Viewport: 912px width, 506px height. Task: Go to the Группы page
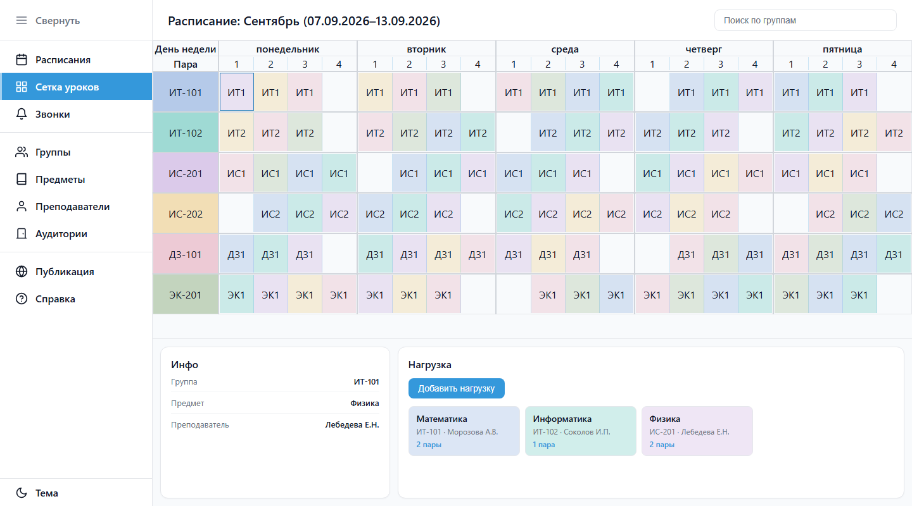point(76,152)
